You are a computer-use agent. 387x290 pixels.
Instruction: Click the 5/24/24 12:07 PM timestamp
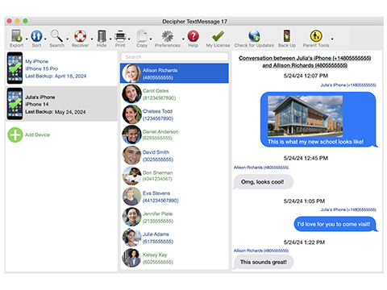[x=306, y=76]
